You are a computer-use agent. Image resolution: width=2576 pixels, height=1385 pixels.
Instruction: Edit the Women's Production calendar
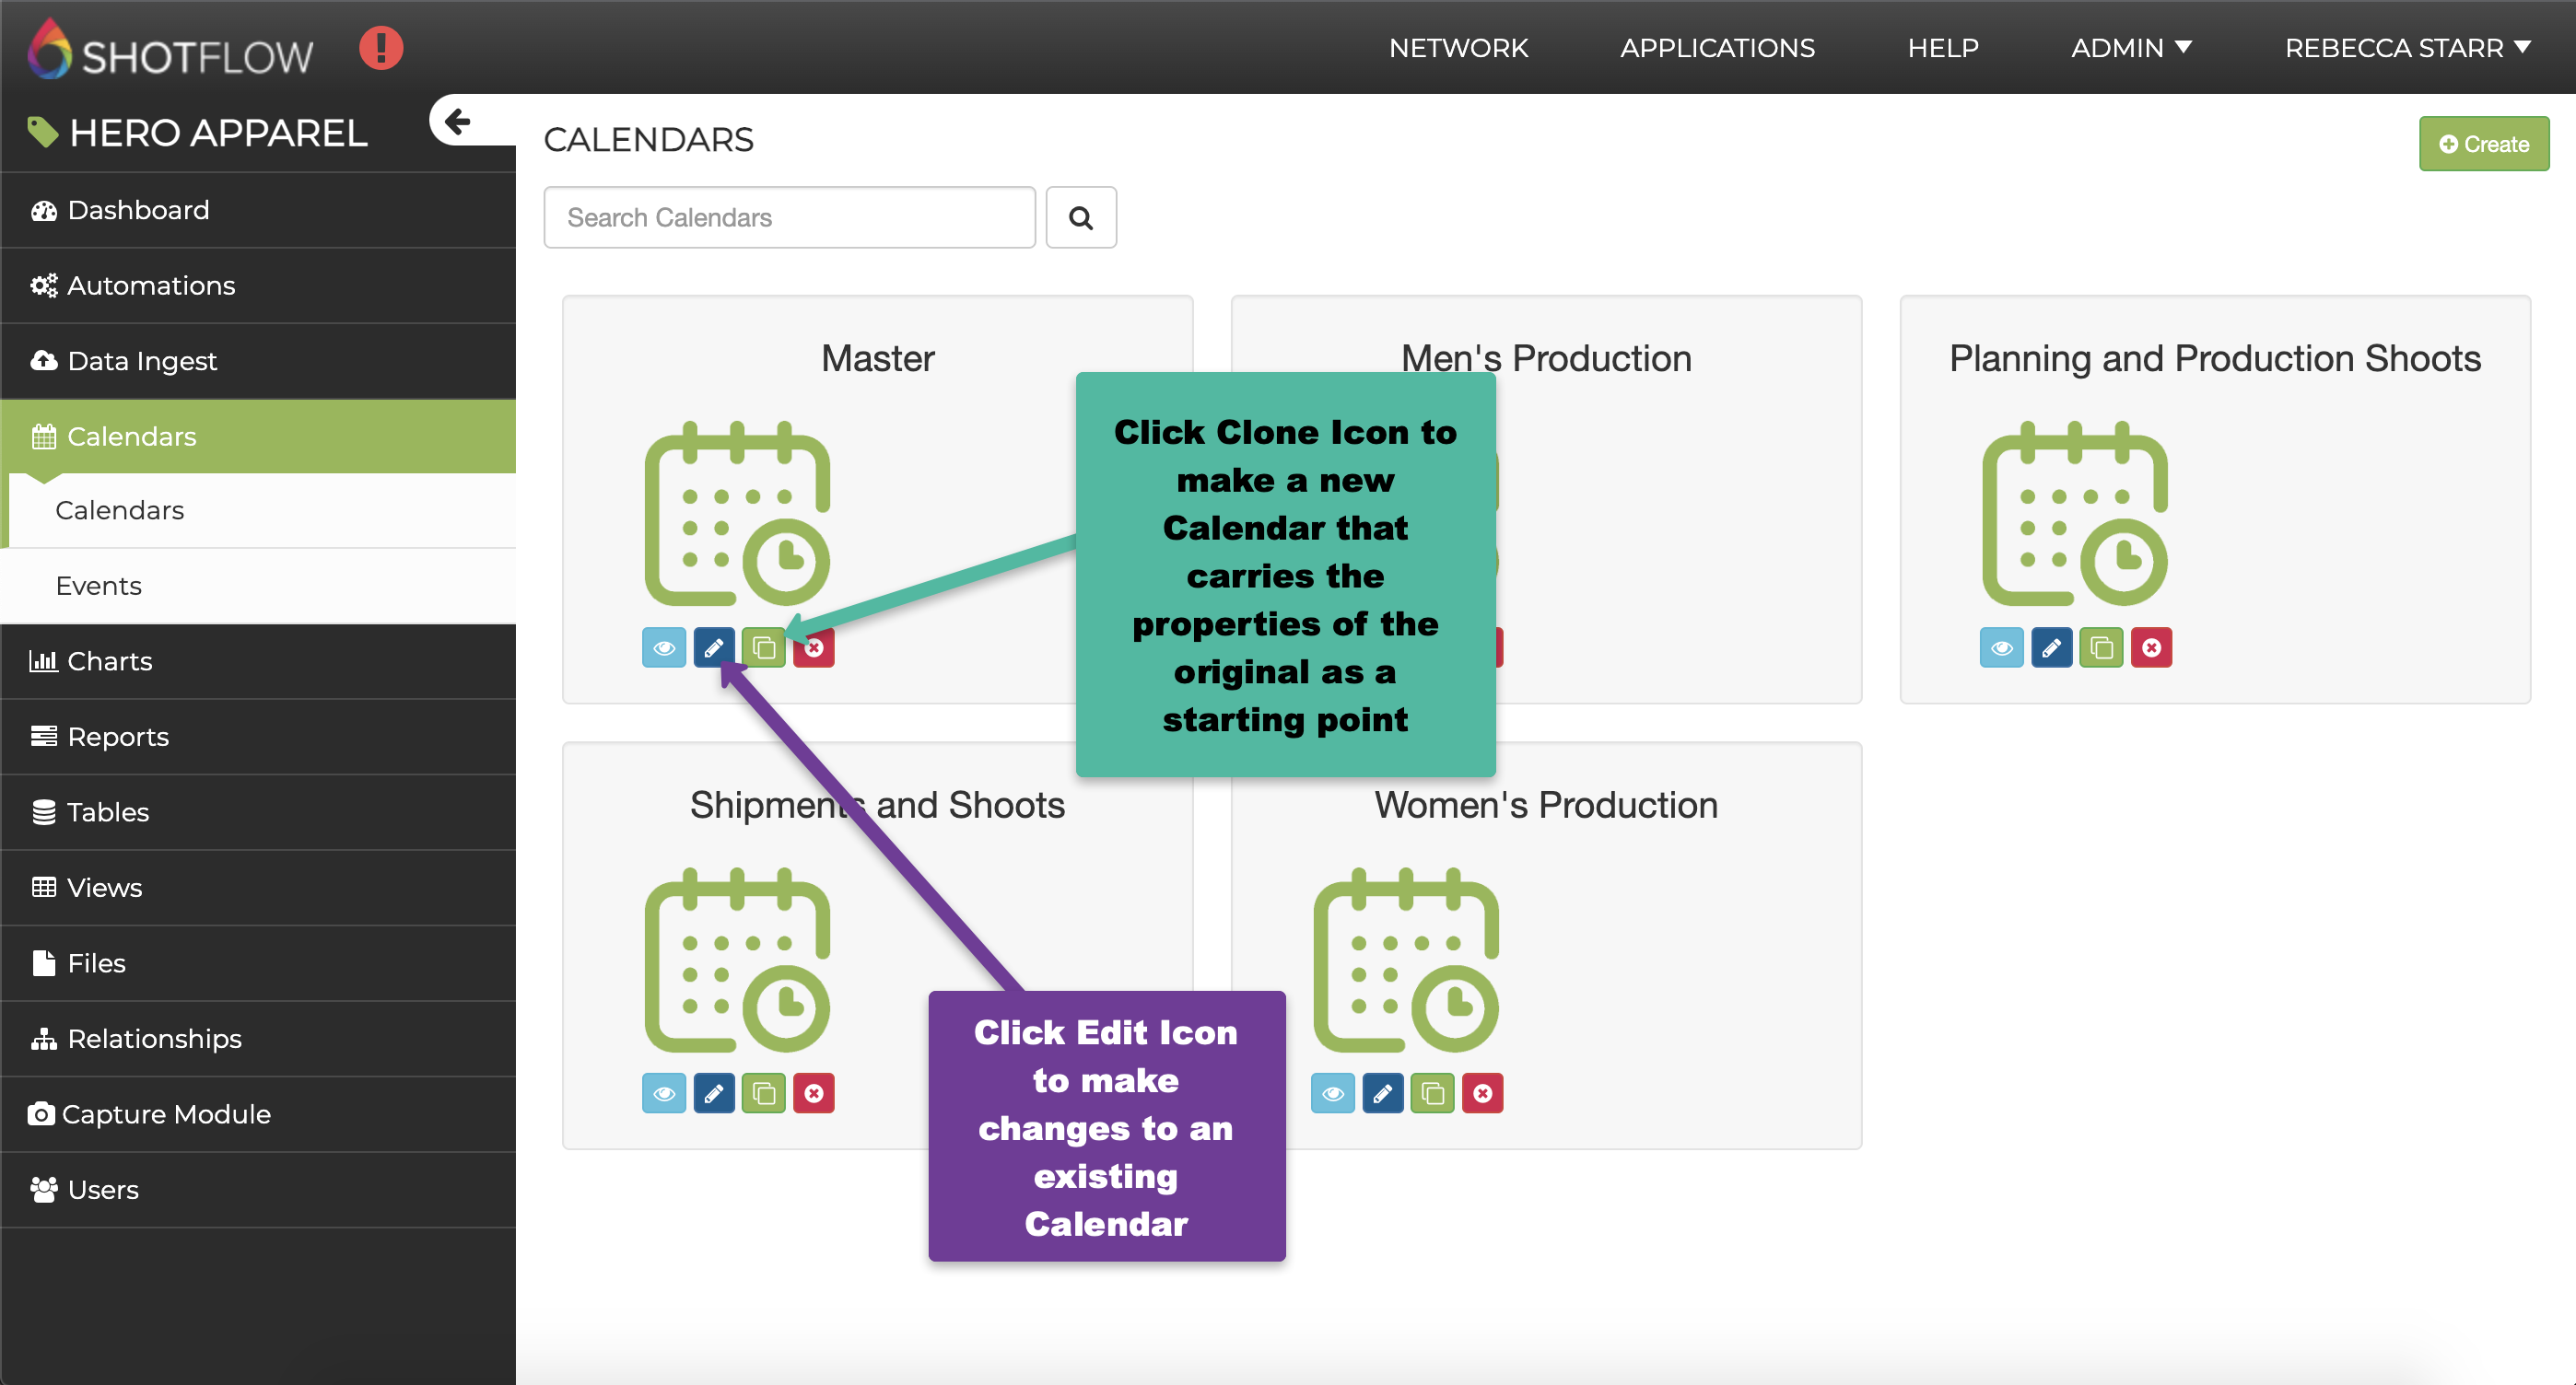tap(1382, 1094)
